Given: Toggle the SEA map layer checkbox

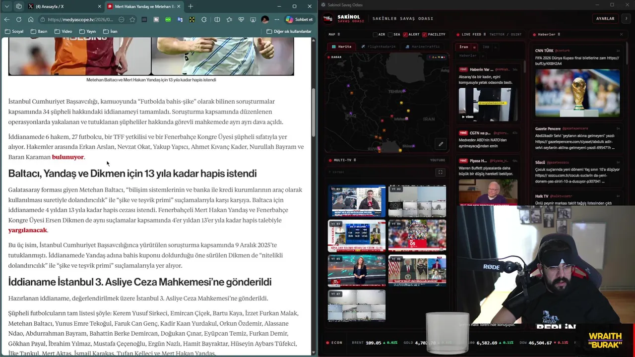Looking at the screenshot, I should tap(390, 34).
